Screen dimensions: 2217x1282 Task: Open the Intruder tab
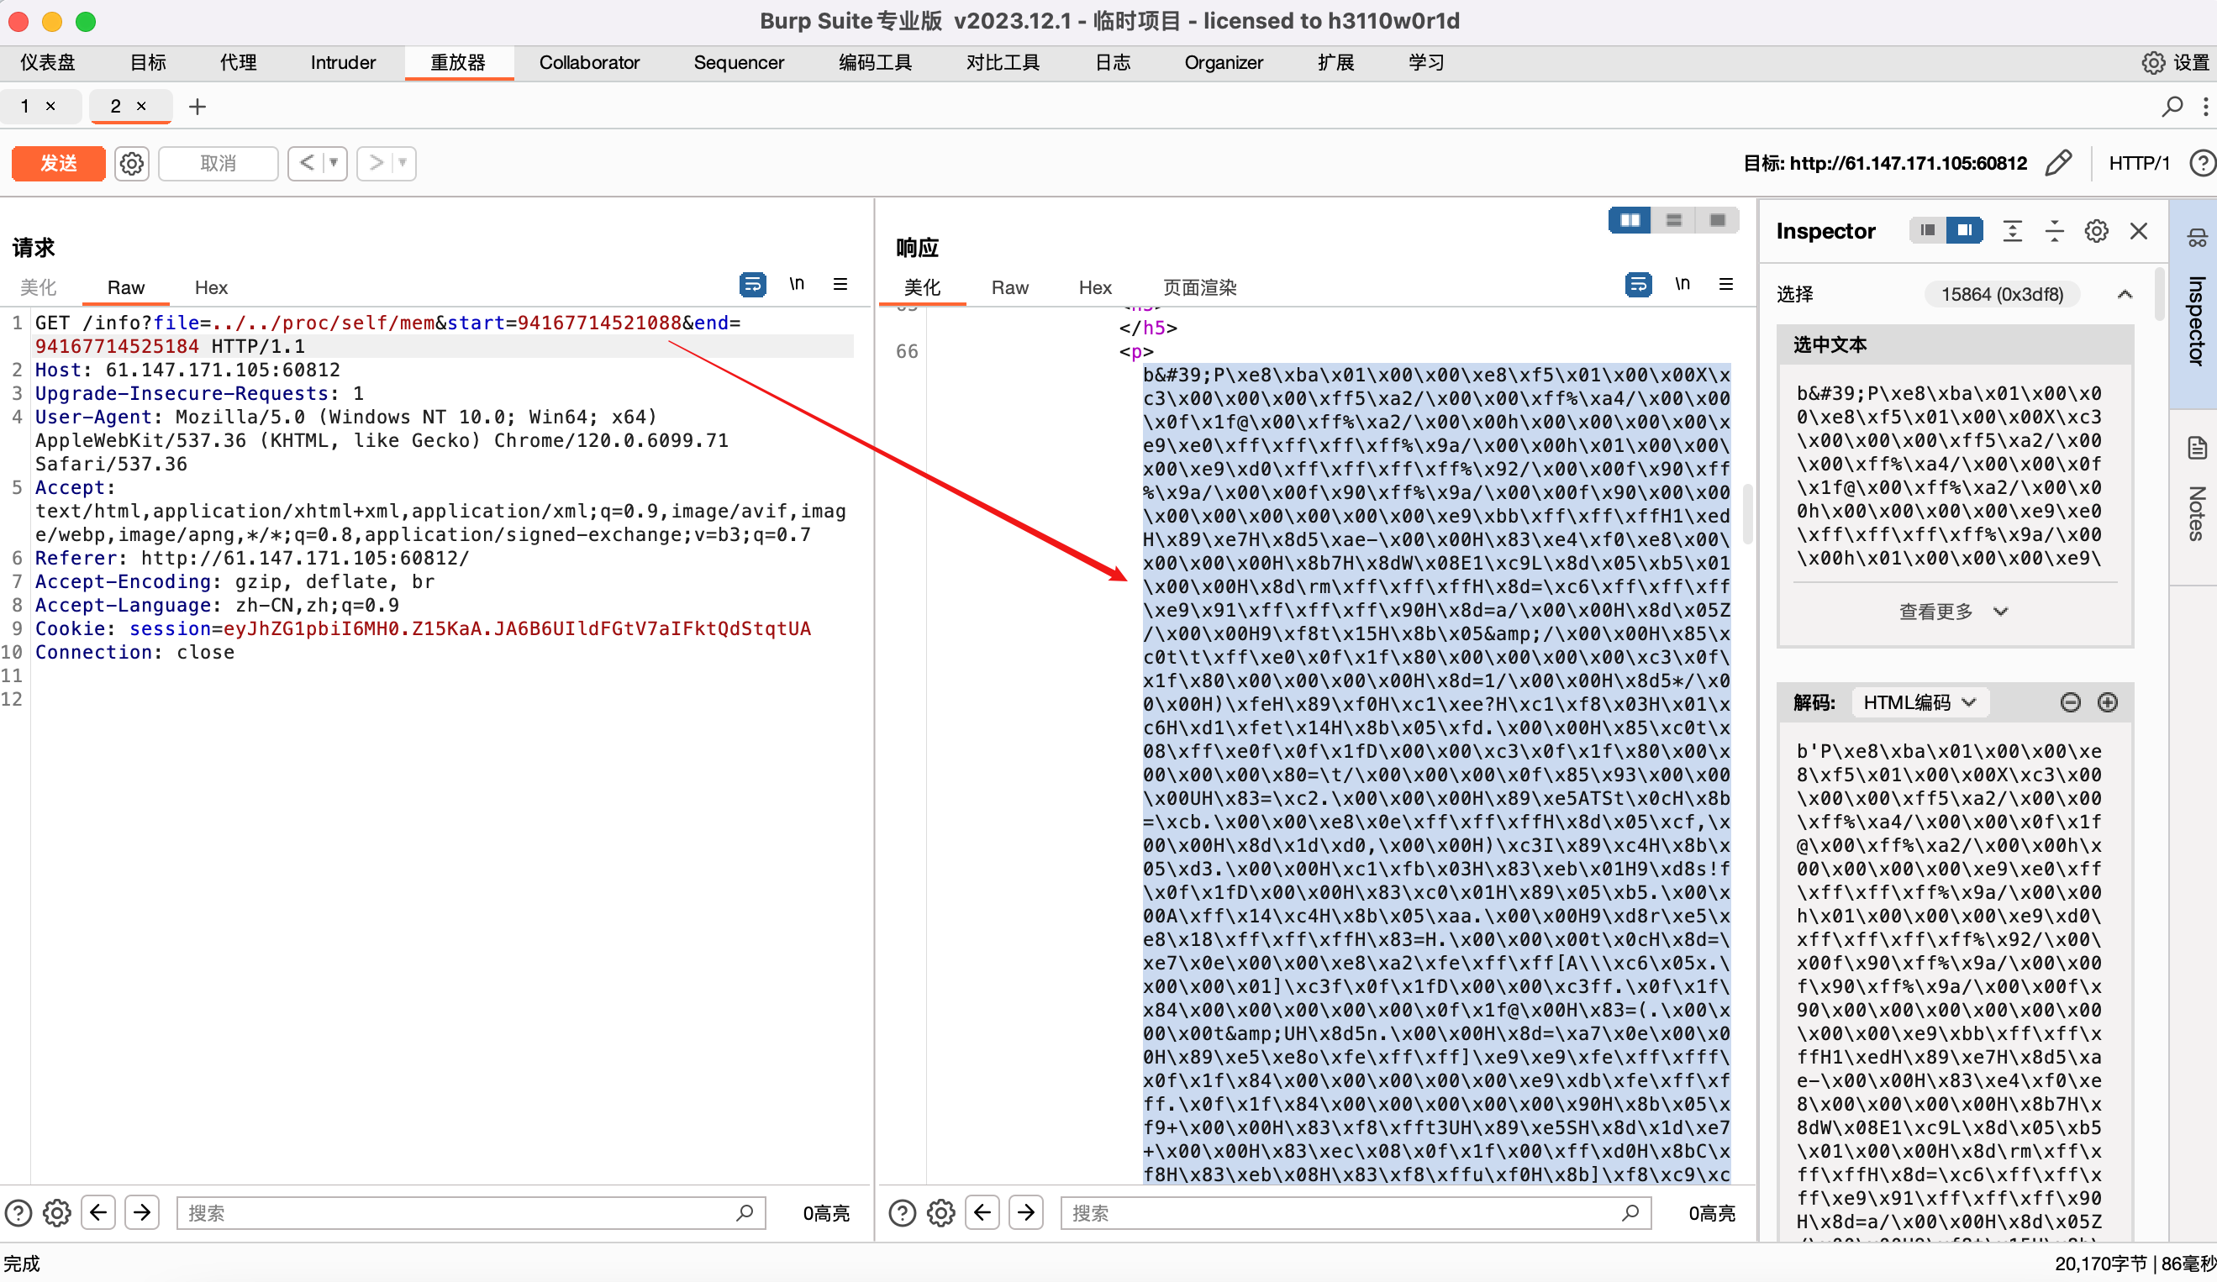coord(342,62)
